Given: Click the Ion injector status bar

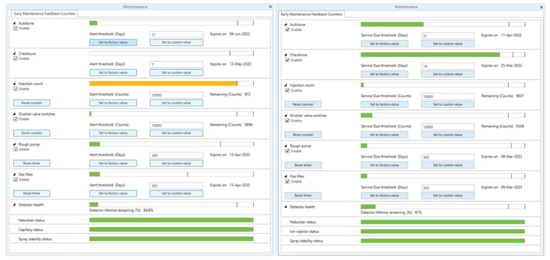Looking at the screenshot, I should [443, 231].
